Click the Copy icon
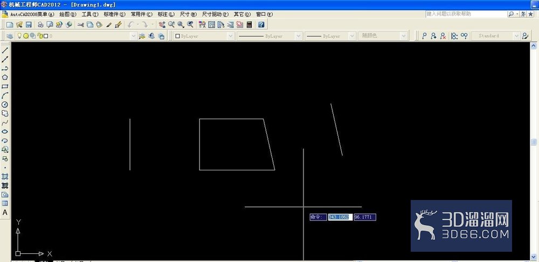 tap(90, 24)
